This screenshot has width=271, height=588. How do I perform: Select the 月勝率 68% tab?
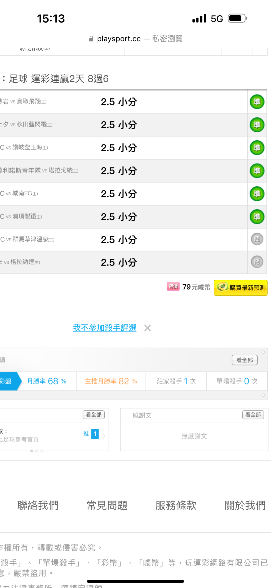47,381
